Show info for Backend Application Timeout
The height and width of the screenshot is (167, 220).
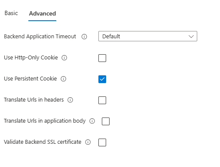click(84, 37)
